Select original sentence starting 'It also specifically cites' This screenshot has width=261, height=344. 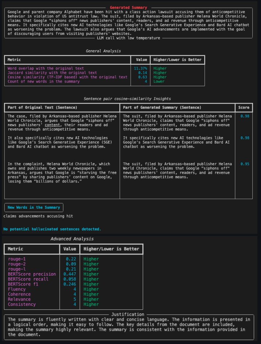[60, 142]
